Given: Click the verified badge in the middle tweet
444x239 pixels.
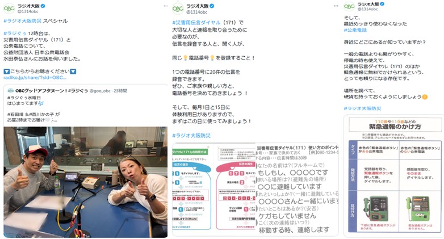Looking at the screenshot, I should point(212,6).
